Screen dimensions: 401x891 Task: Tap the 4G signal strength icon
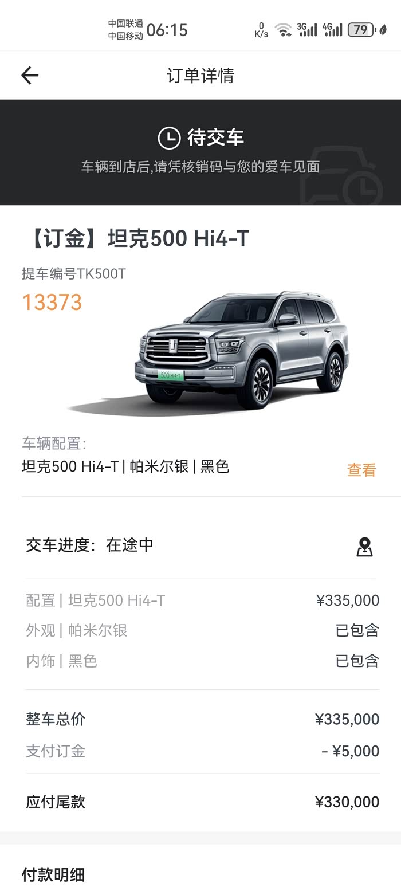332,30
